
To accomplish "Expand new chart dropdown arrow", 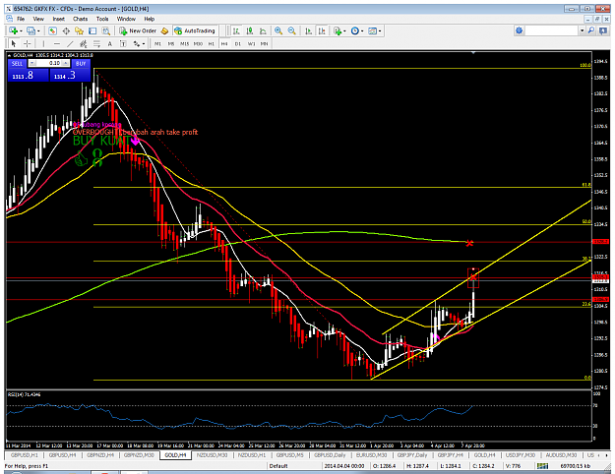I will 21,30.
